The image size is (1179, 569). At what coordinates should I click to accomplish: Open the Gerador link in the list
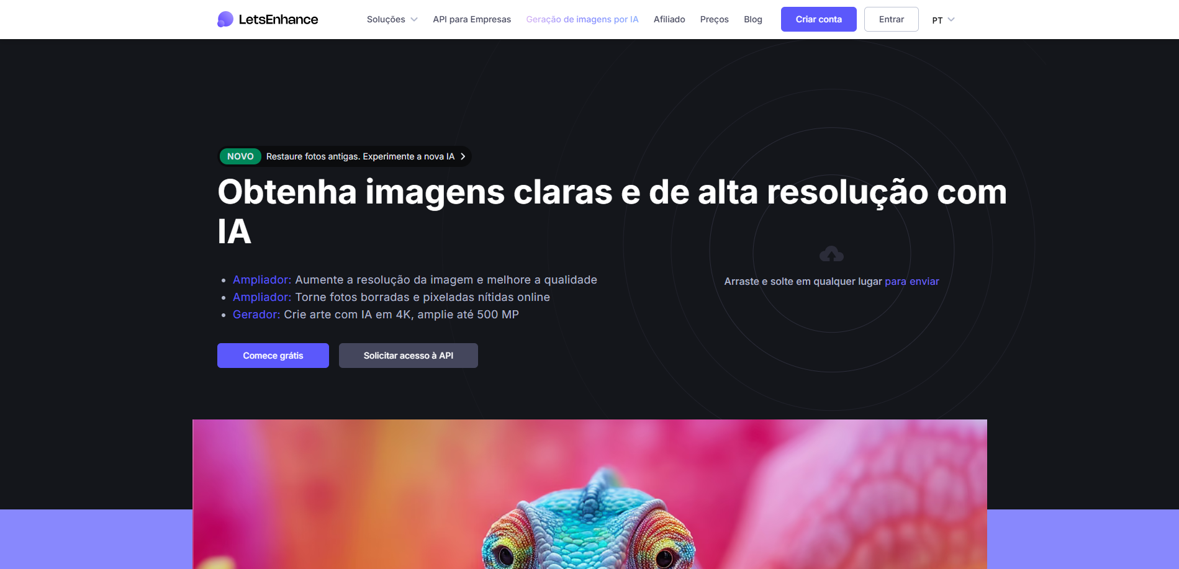coord(256,315)
